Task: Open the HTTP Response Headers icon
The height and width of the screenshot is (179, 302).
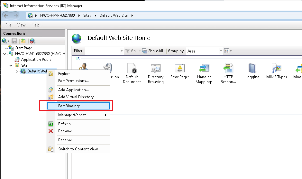Action: pos(228,68)
